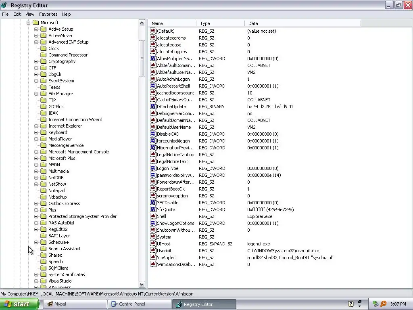Click the DWORD icon next to DisableCAD

pos(153,134)
